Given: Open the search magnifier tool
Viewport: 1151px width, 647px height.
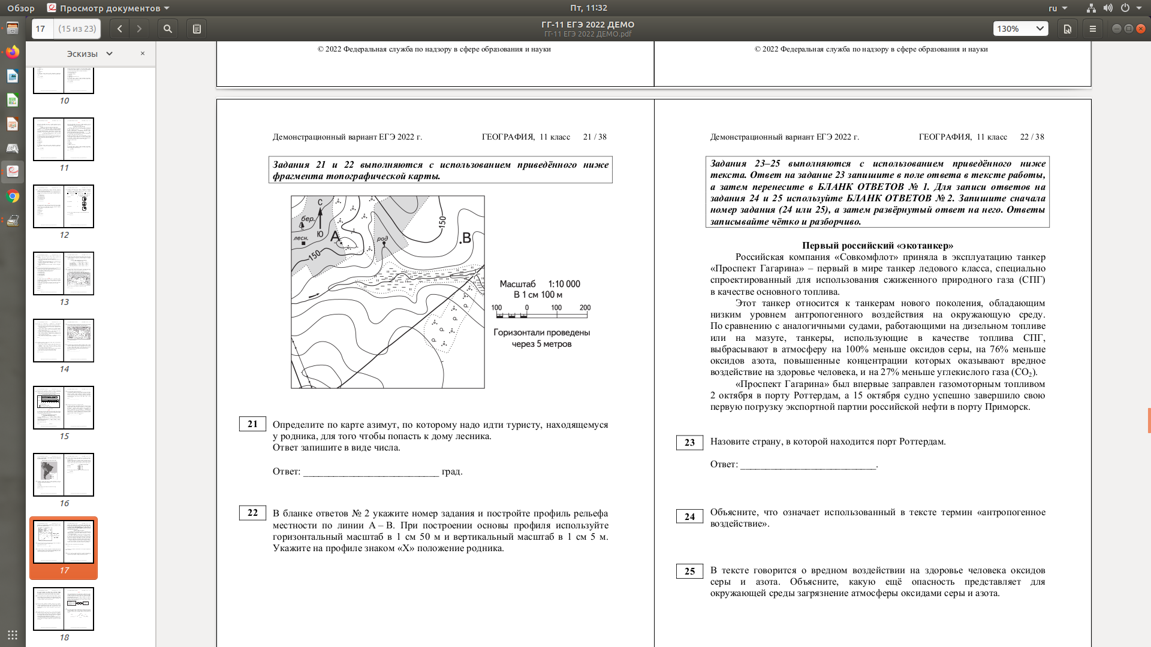Looking at the screenshot, I should (x=168, y=29).
